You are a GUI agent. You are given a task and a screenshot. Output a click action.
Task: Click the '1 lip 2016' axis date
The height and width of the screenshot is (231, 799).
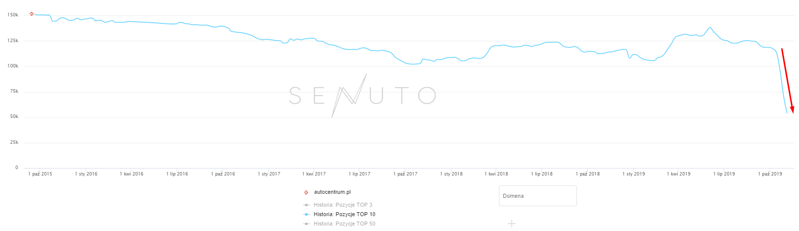click(177, 174)
